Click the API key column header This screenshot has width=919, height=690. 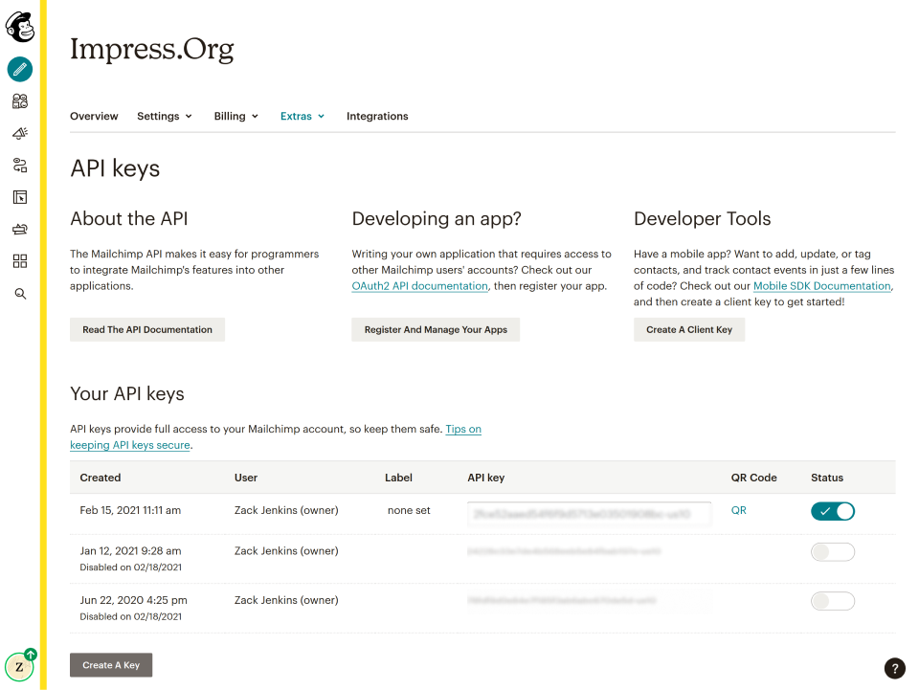[x=486, y=478]
